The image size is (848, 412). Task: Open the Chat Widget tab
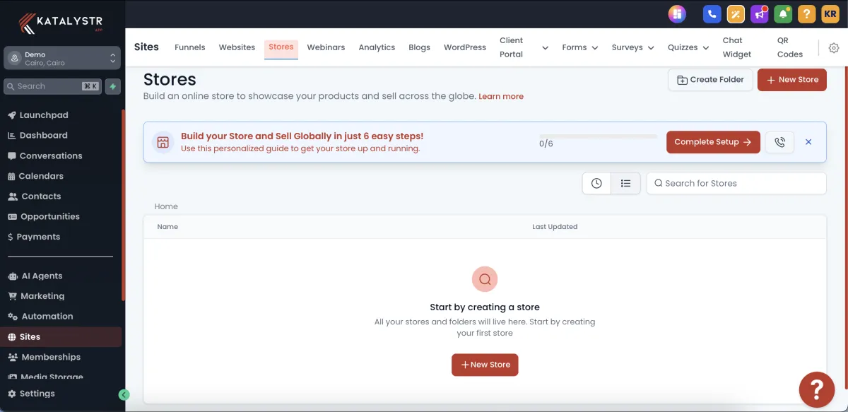pyautogui.click(x=738, y=47)
